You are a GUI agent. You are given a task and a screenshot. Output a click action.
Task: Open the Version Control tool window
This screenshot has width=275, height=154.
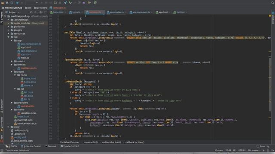click(x=31, y=146)
